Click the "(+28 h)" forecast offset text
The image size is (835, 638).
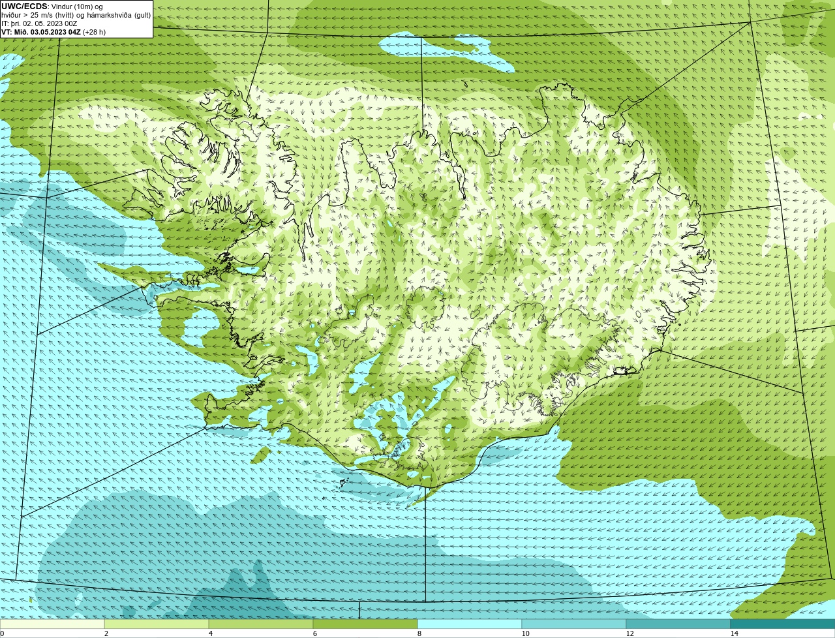click(95, 31)
